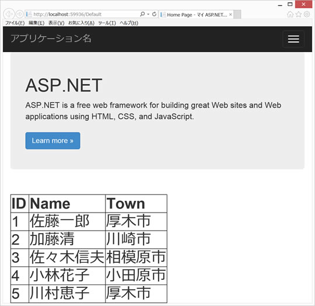Click the browser Back arrow button
Image resolution: width=315 pixels, height=306 pixels.
pyautogui.click(x=9, y=14)
